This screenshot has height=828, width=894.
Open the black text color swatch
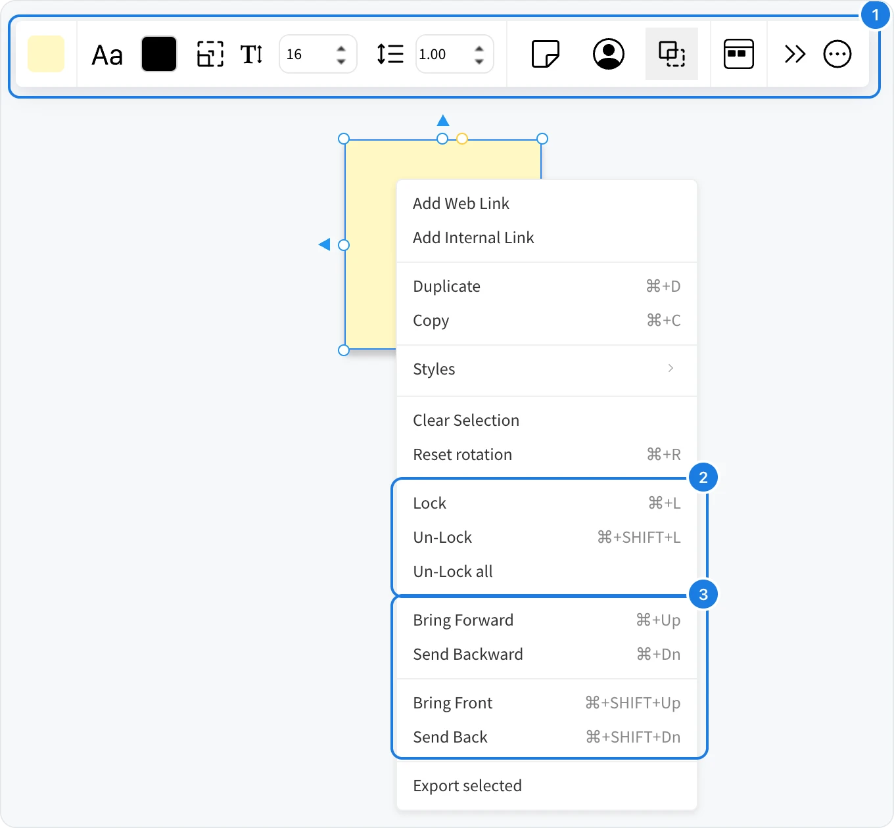point(159,54)
